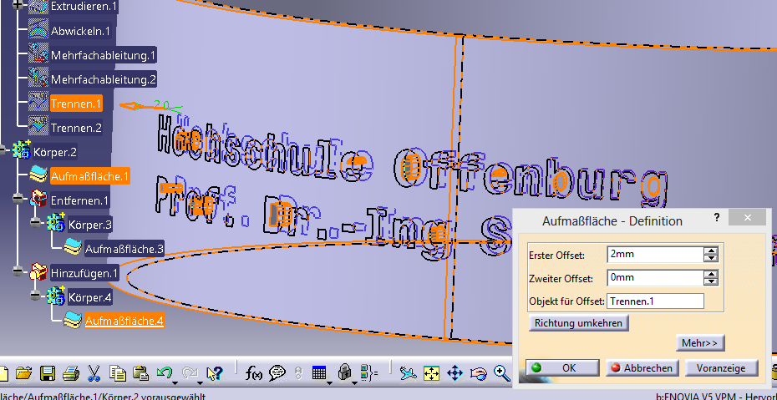The height and width of the screenshot is (400, 777).
Task: Click the greyed Redo arrow icon
Action: coord(190,372)
